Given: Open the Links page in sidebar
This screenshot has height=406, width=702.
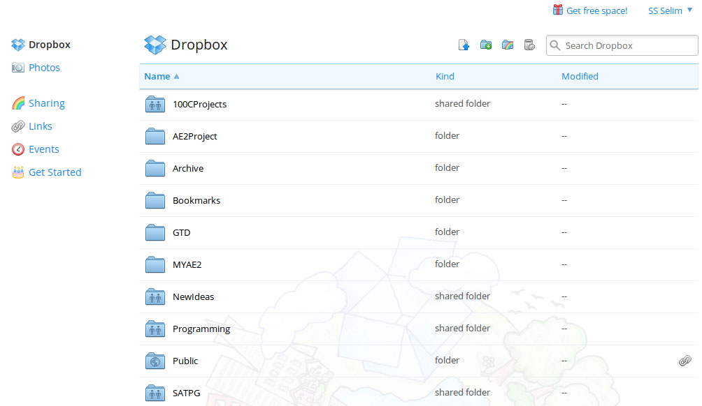Looking at the screenshot, I should pyautogui.click(x=41, y=126).
